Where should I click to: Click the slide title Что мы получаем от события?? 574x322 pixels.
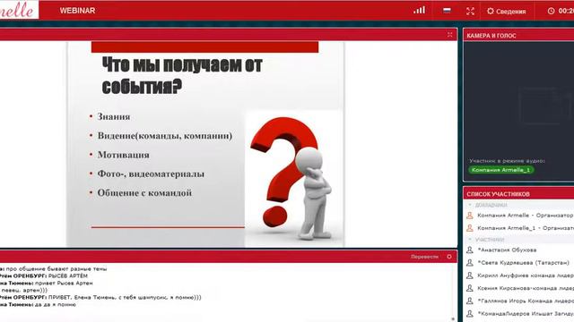tap(182, 75)
